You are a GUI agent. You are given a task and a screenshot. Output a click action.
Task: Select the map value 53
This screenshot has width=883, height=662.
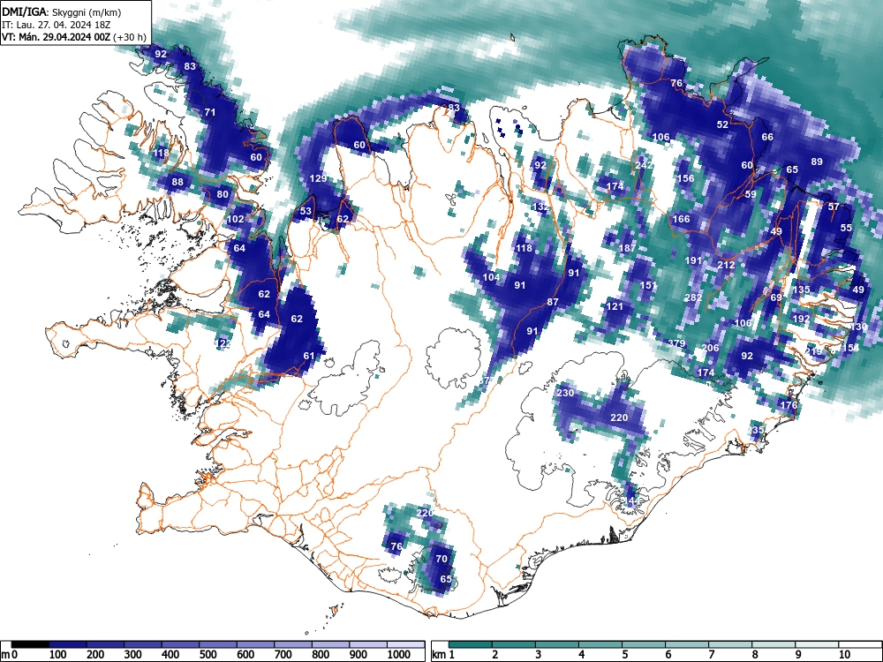[306, 211]
